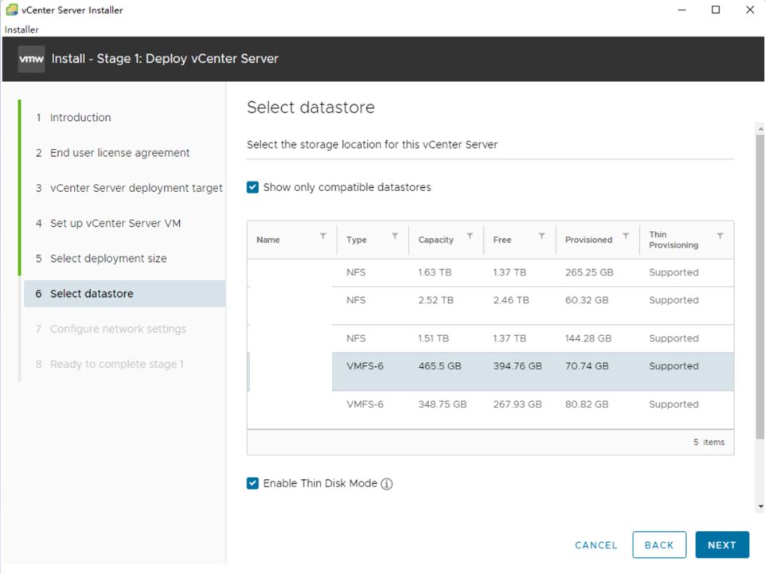The width and height of the screenshot is (765, 574).
Task: Click the 394.76 GB free value
Action: point(517,366)
